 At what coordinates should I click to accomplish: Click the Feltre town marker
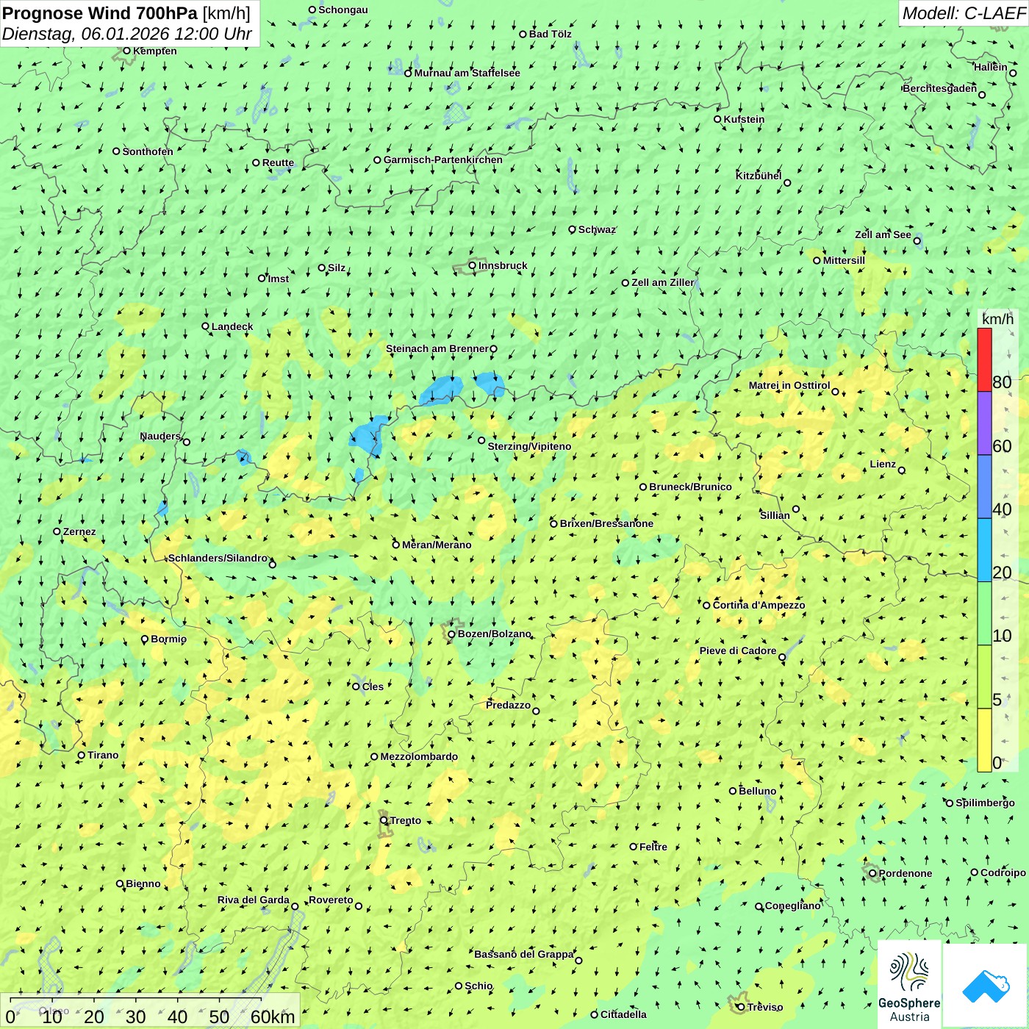(633, 847)
